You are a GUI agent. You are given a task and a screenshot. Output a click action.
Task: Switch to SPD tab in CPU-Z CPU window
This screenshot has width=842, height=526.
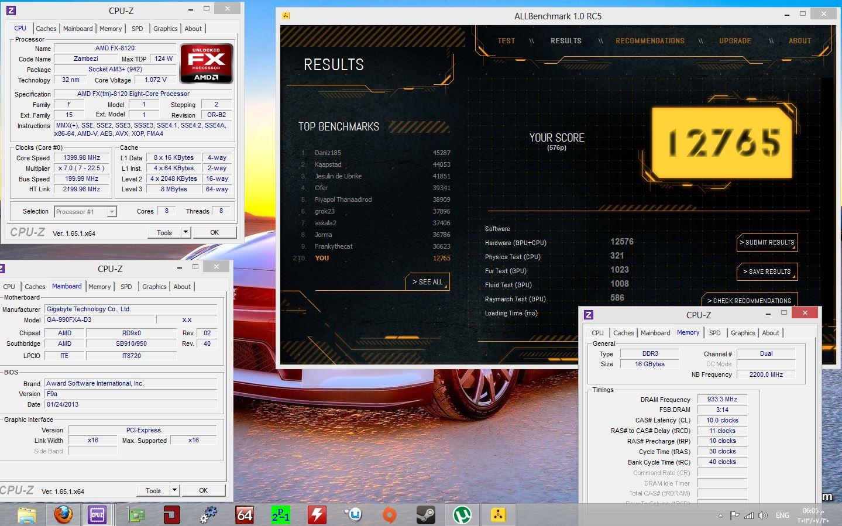[138, 28]
